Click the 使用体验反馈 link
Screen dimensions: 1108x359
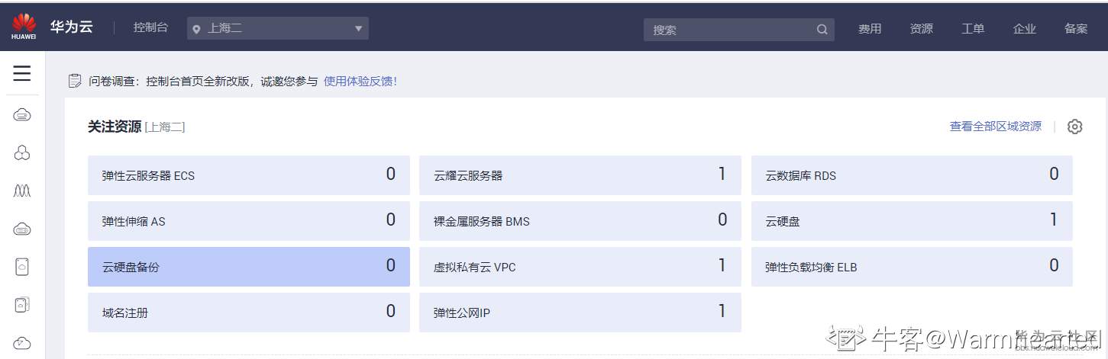point(360,81)
